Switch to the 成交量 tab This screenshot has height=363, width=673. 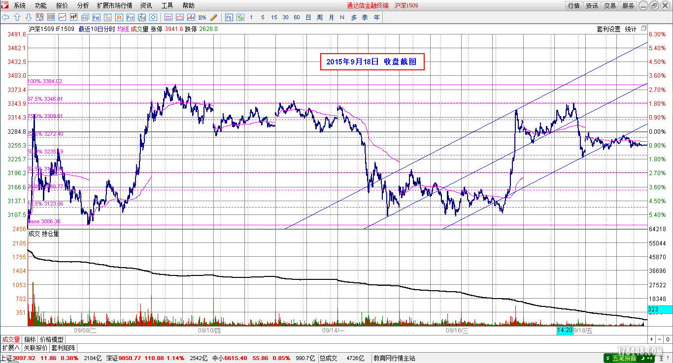point(11,339)
